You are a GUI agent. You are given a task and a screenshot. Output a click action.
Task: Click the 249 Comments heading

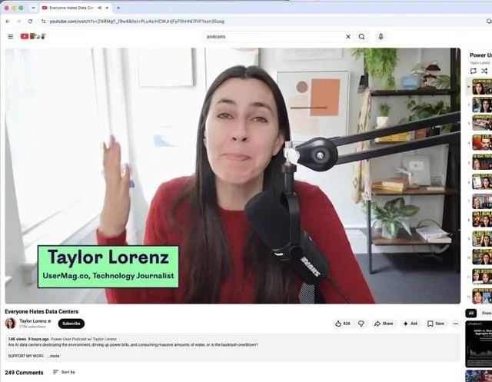point(24,373)
